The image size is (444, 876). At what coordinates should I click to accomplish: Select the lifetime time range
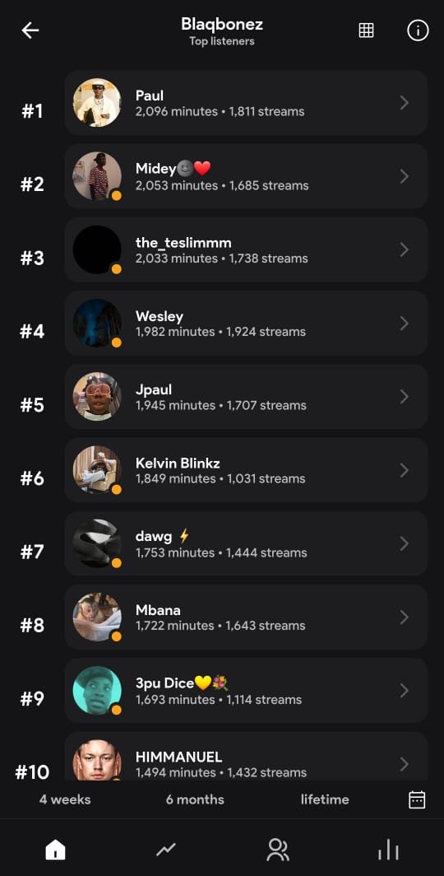(325, 799)
